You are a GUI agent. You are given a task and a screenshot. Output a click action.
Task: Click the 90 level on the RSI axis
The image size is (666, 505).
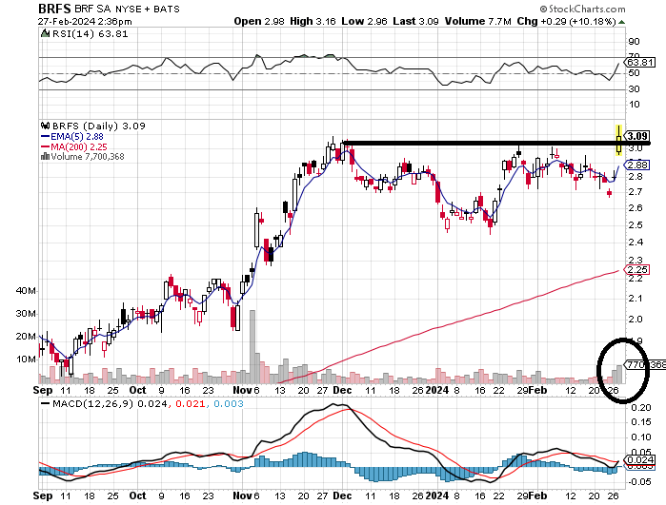point(634,42)
